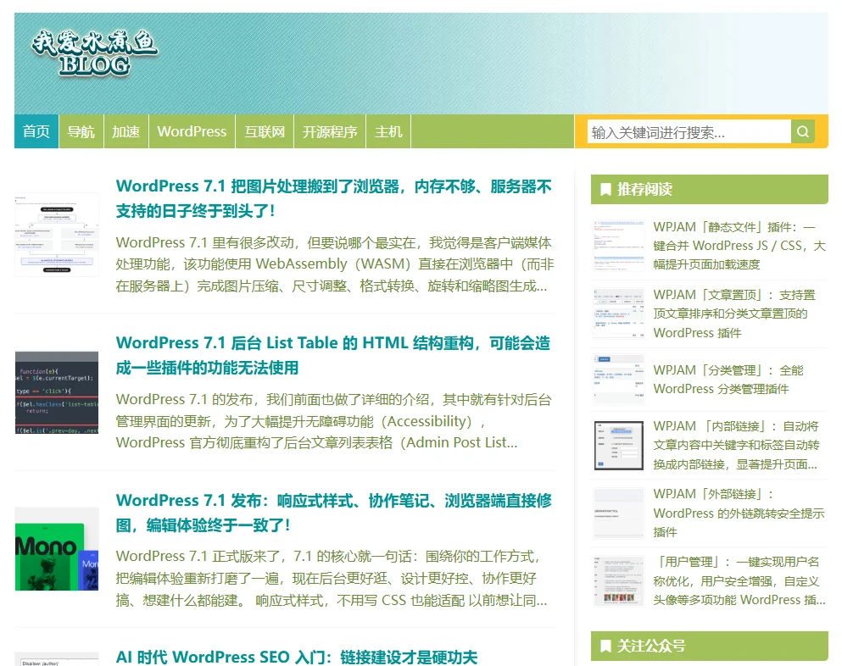The height and width of the screenshot is (666, 842).
Task: Click thumbnail beside「用户管理」item
Action: tap(619, 580)
